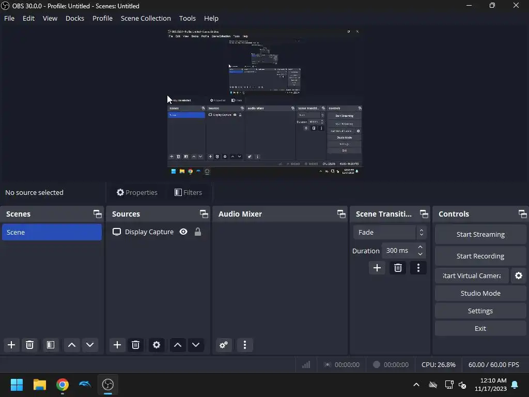Image resolution: width=529 pixels, height=397 pixels.
Task: Open source properties gear in Sources dock
Action: (157, 345)
